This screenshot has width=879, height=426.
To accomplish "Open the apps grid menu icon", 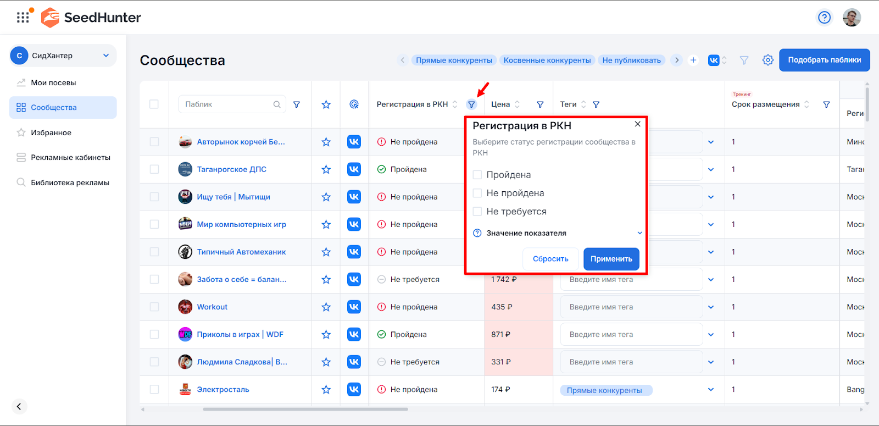I will 23,18.
